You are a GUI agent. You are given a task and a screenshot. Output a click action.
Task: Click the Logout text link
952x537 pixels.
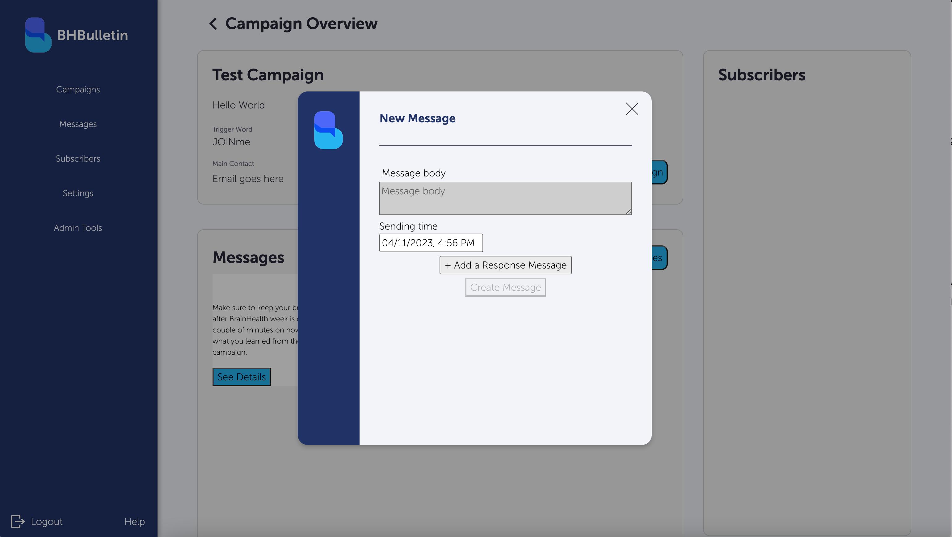pos(47,522)
